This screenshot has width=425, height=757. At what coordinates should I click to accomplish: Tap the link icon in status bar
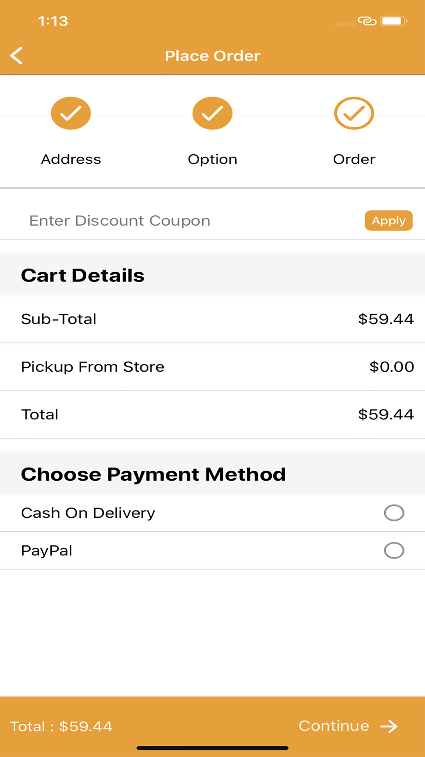pyautogui.click(x=367, y=21)
